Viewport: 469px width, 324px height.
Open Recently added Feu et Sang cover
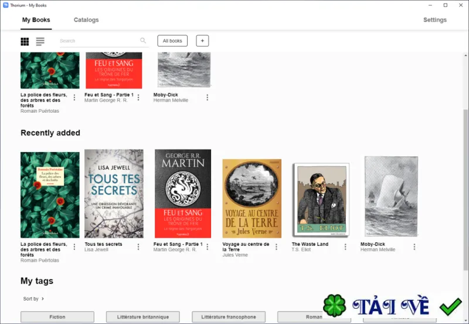pos(183,194)
